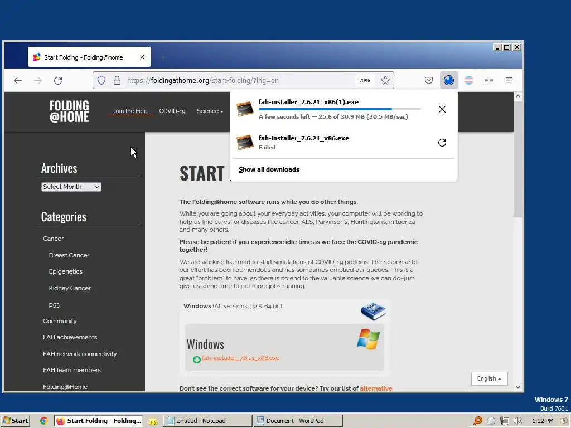Viewport: 571px width, 428px height.
Task: Click the forward navigation arrow
Action: click(38, 80)
